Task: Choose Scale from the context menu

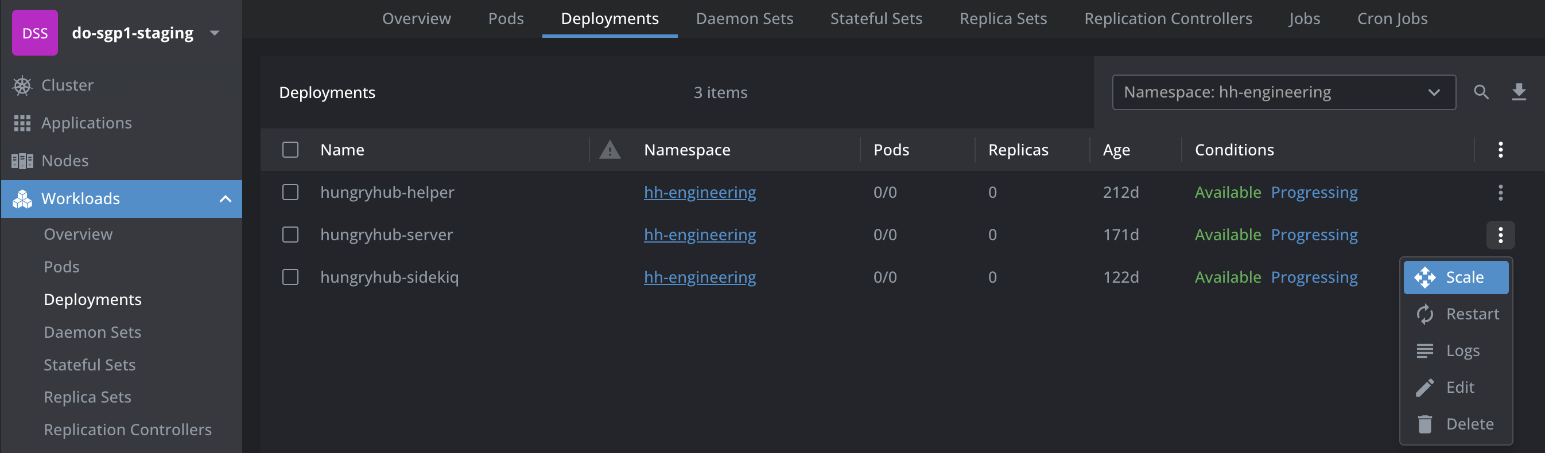Action: click(1455, 278)
